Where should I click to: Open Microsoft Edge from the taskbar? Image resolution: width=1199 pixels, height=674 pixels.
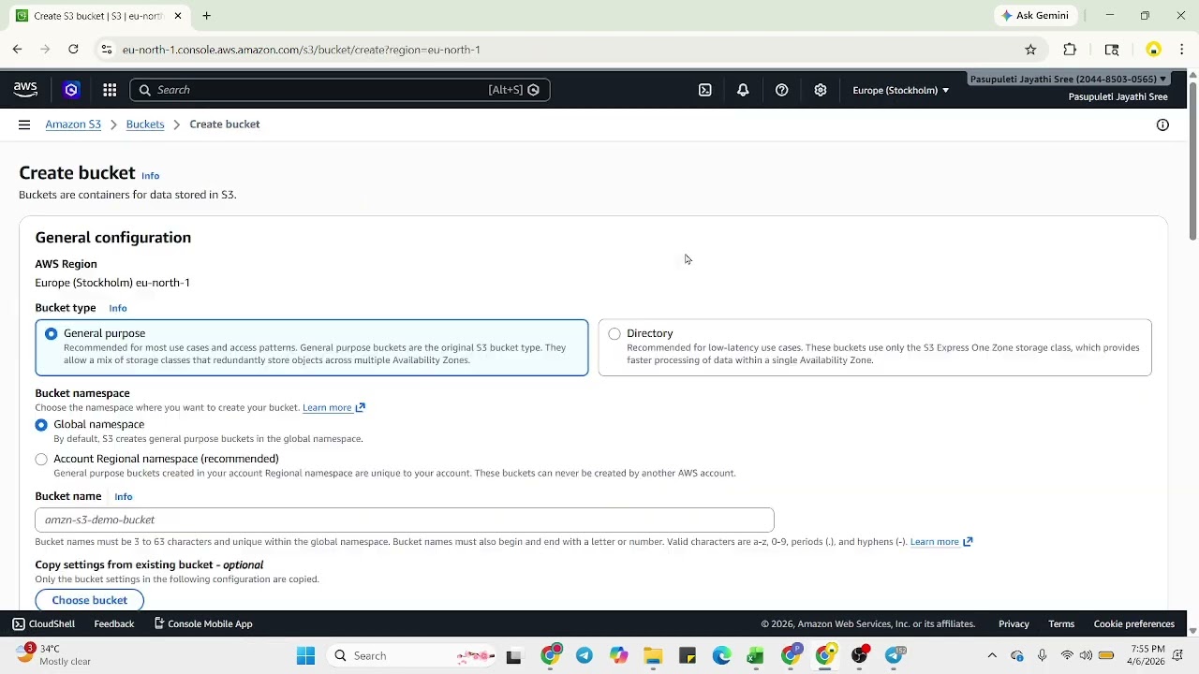coord(721,656)
